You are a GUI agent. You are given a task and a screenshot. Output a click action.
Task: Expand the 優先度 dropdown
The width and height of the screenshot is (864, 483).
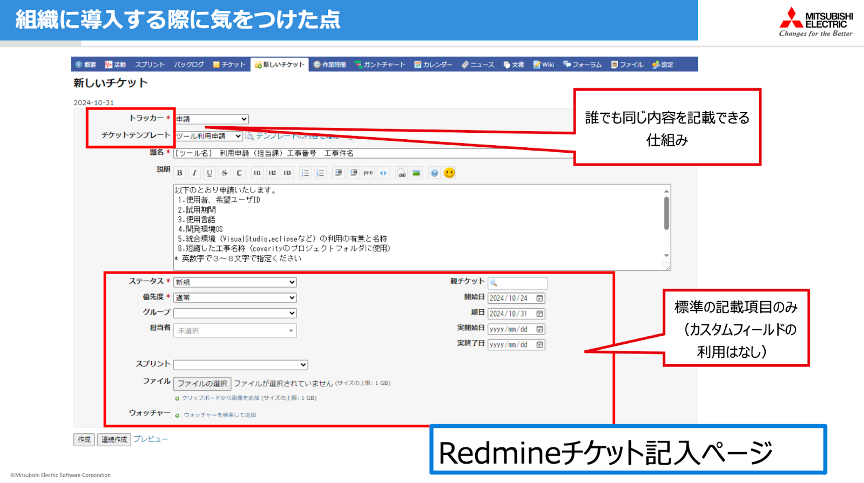coord(235,297)
